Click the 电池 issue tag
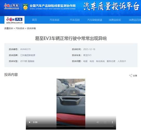The width and height of the screenshot is (141, 130). click(92, 61)
